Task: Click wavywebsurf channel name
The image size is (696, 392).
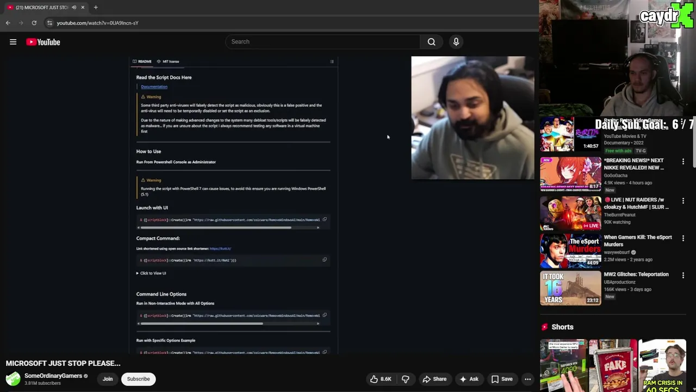Action: click(x=618, y=252)
